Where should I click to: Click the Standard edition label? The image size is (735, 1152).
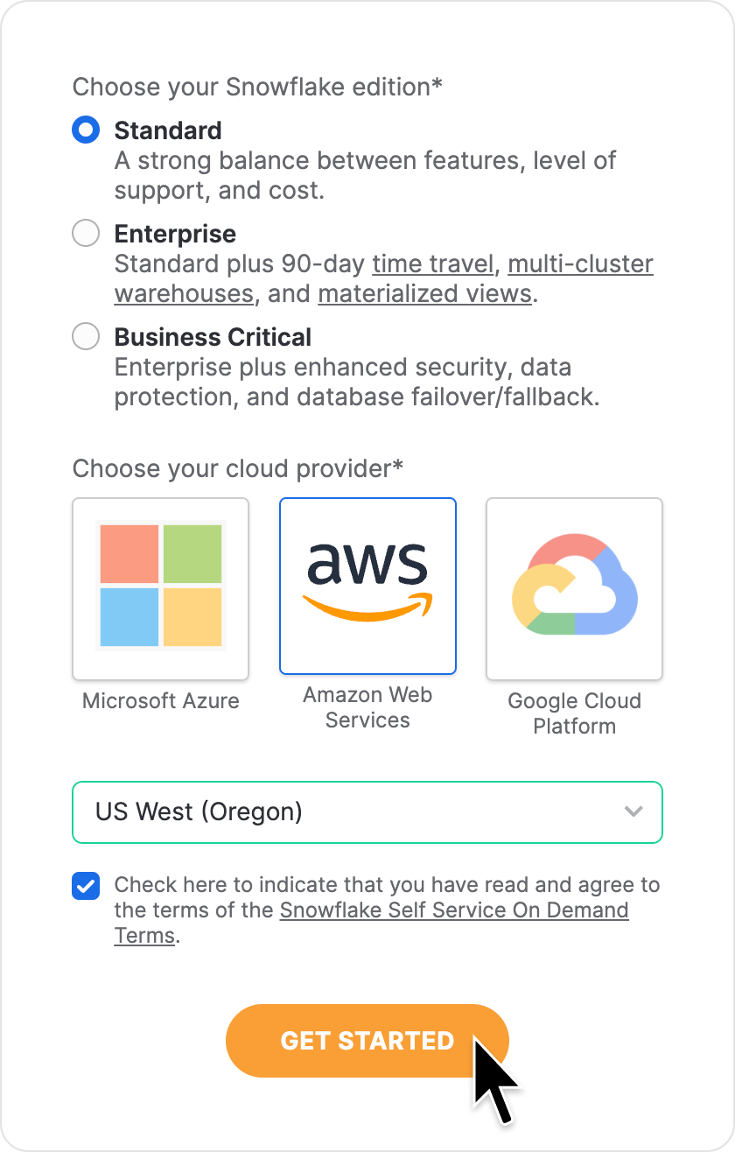168,130
